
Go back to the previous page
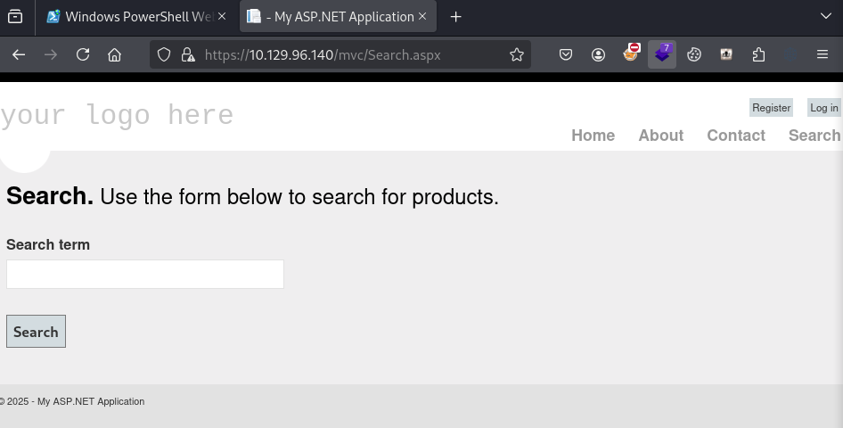click(19, 54)
